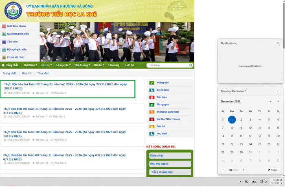
Task: Increase focus minutes with the plus button
Action: [243, 170]
